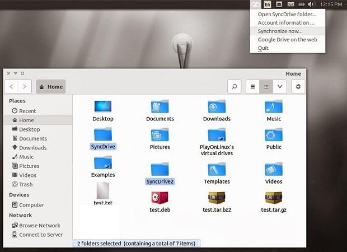This screenshot has height=252, width=347.
Task: Open Videos in the Places sidebar
Action: [38, 175]
